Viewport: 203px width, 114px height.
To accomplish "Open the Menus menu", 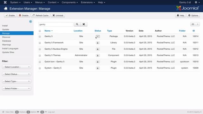I will click(x=40, y=2).
